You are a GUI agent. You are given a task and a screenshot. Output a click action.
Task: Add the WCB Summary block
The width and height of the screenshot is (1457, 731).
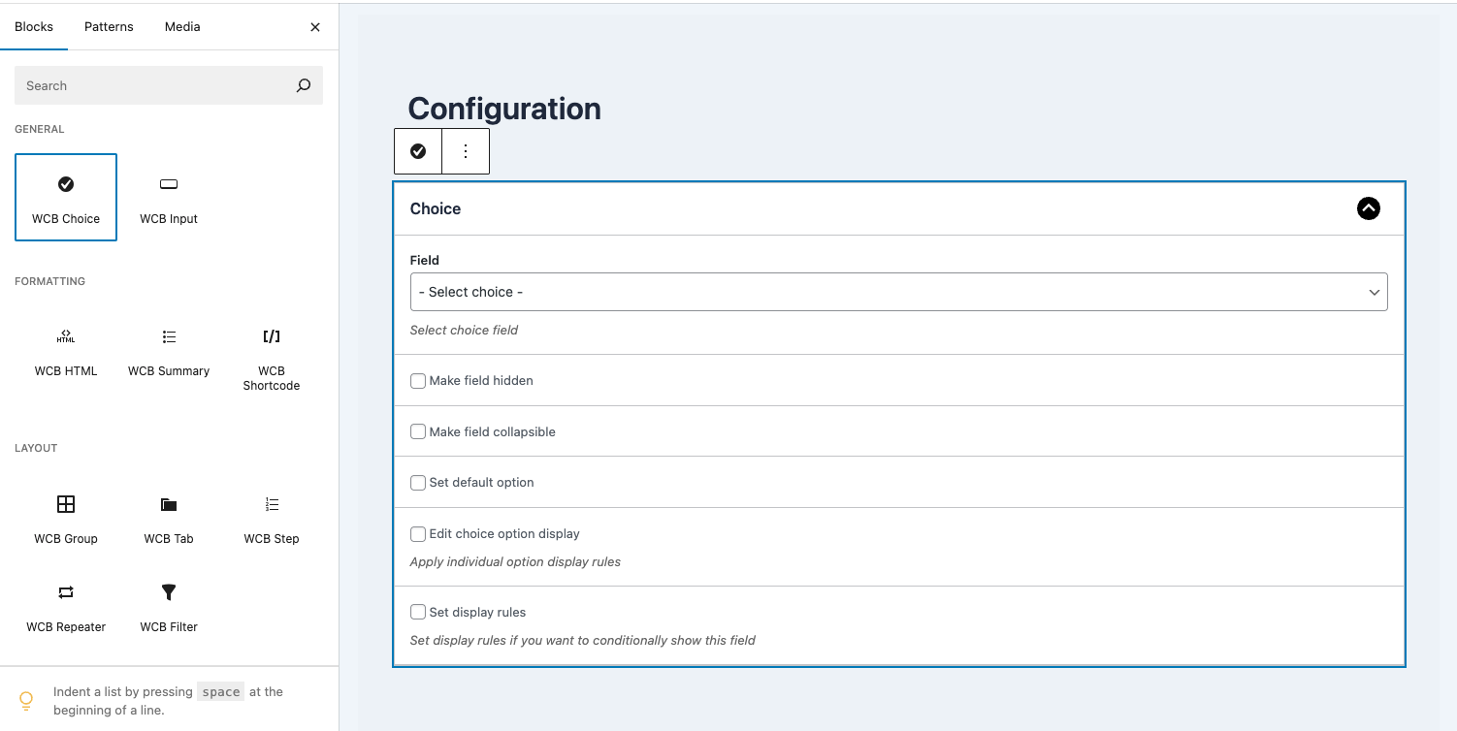pos(169,350)
